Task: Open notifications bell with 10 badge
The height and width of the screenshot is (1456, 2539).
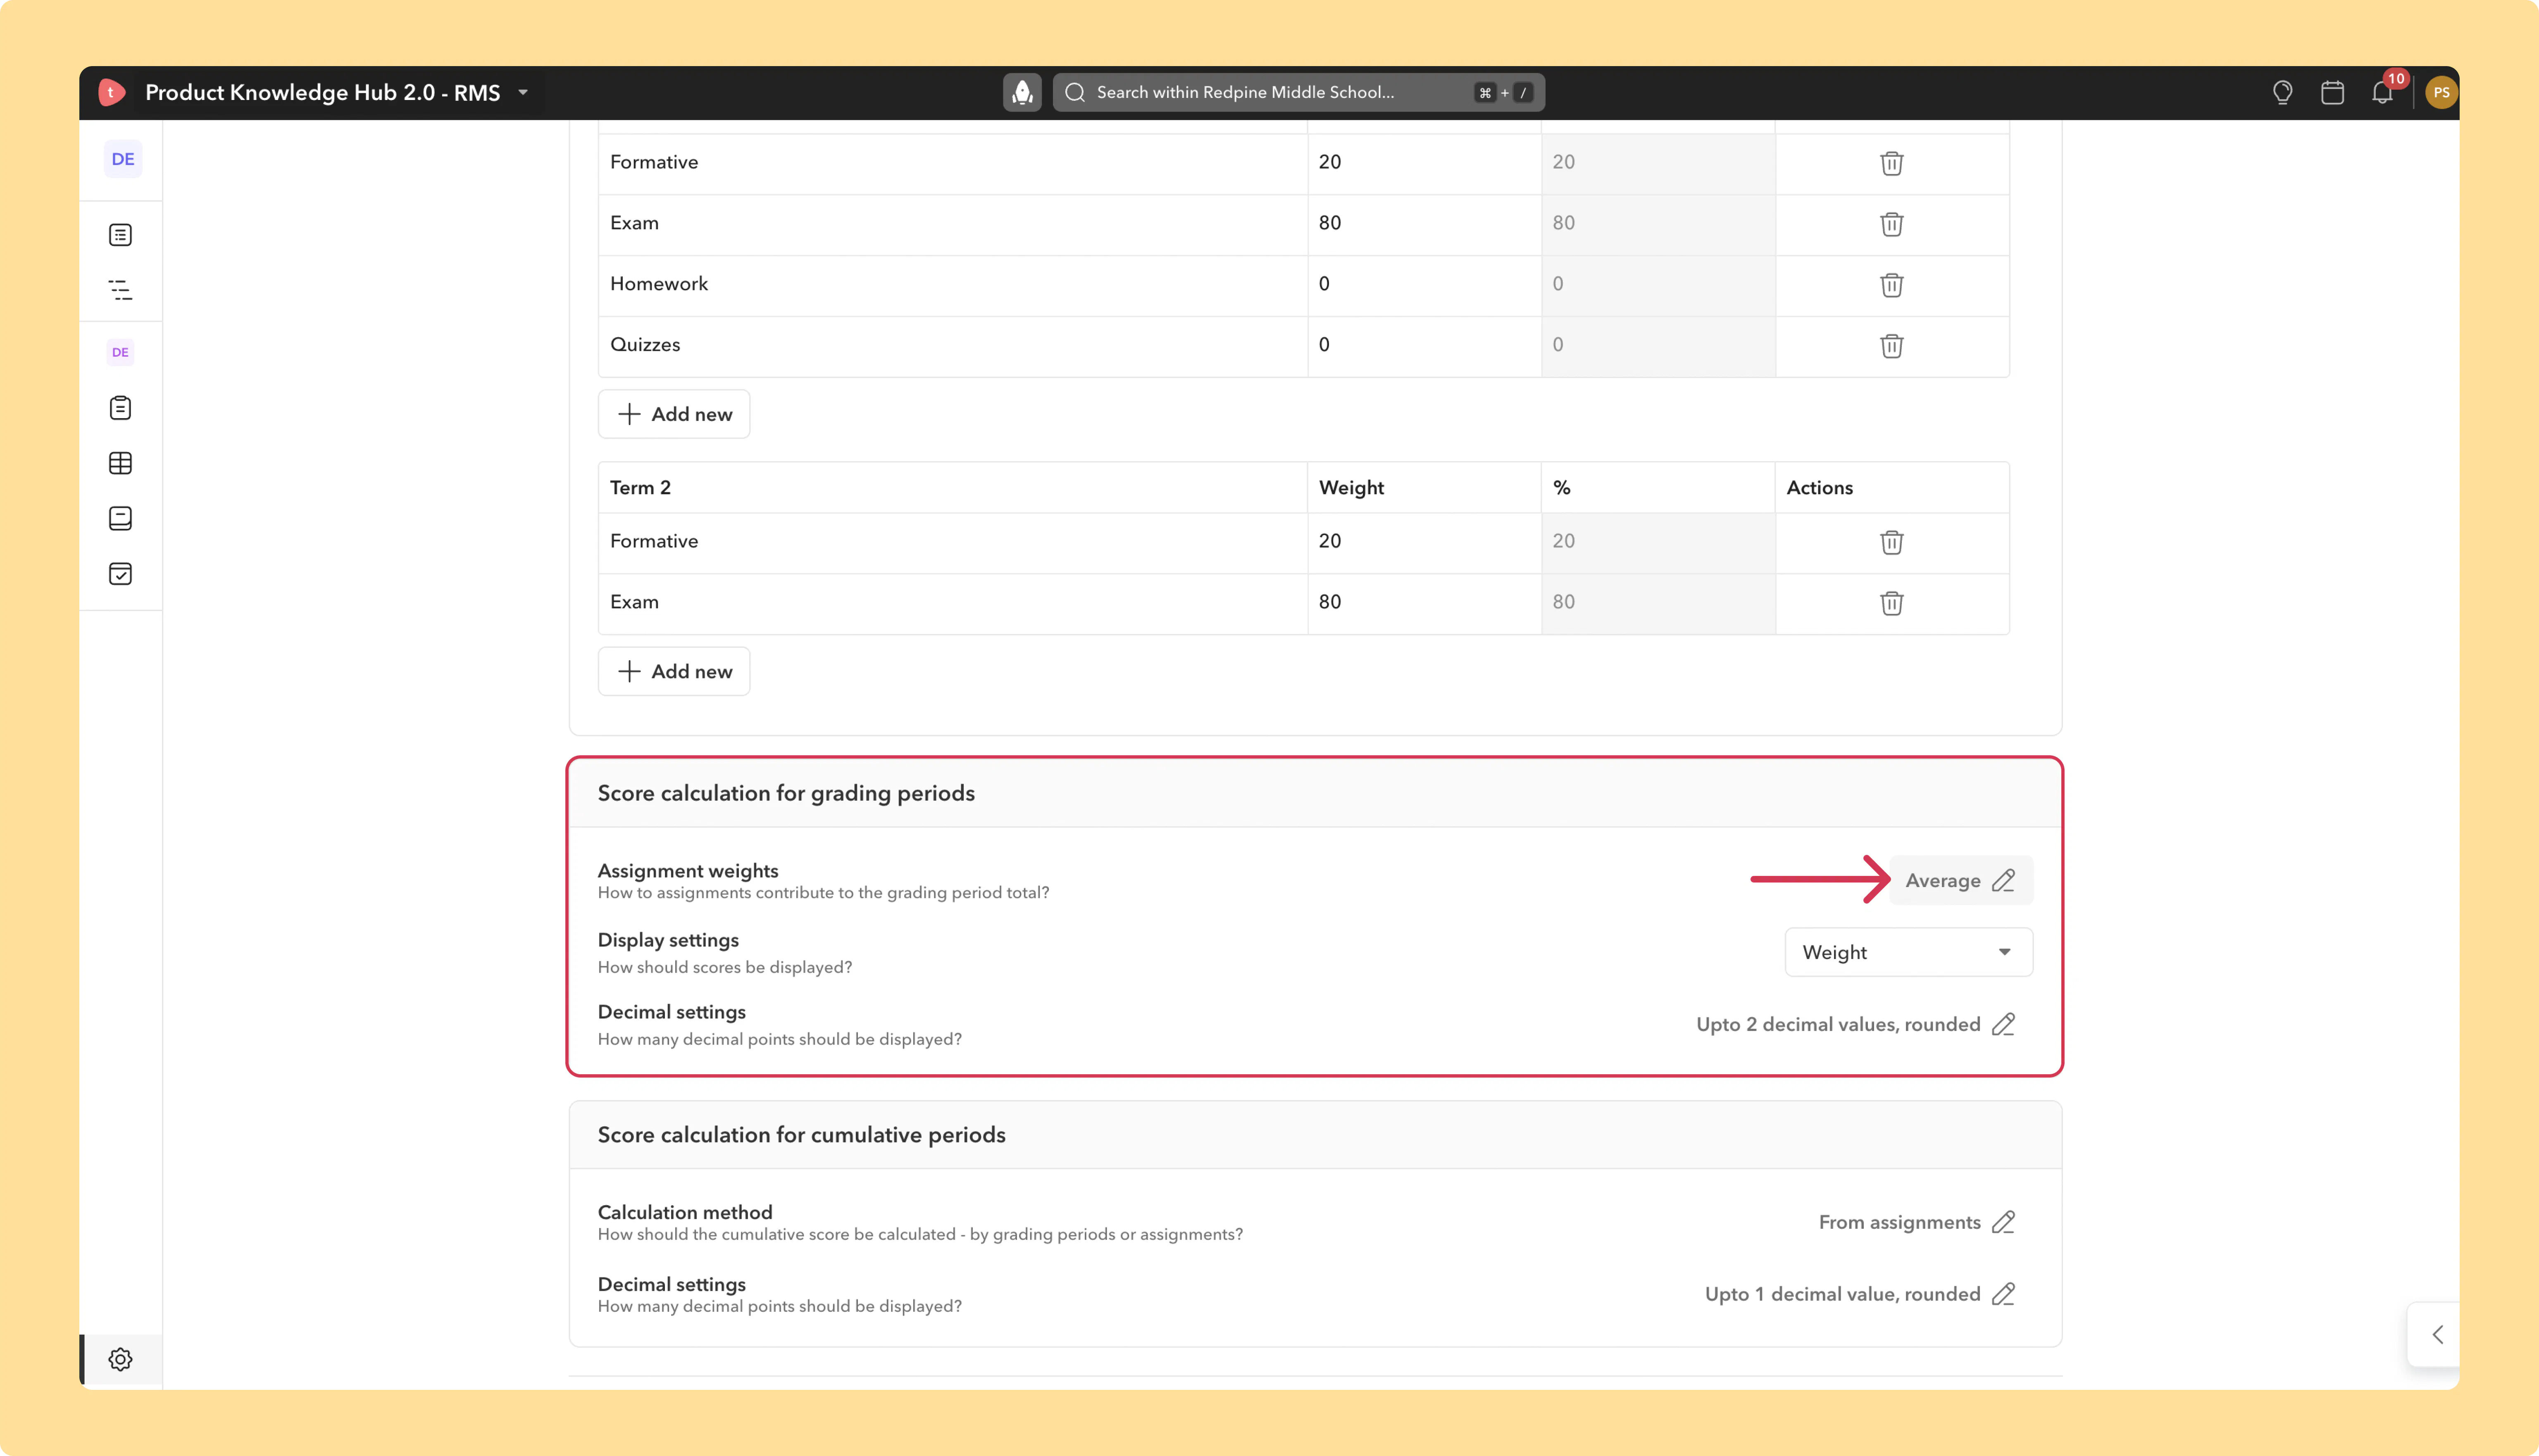Action: pyautogui.click(x=2383, y=92)
